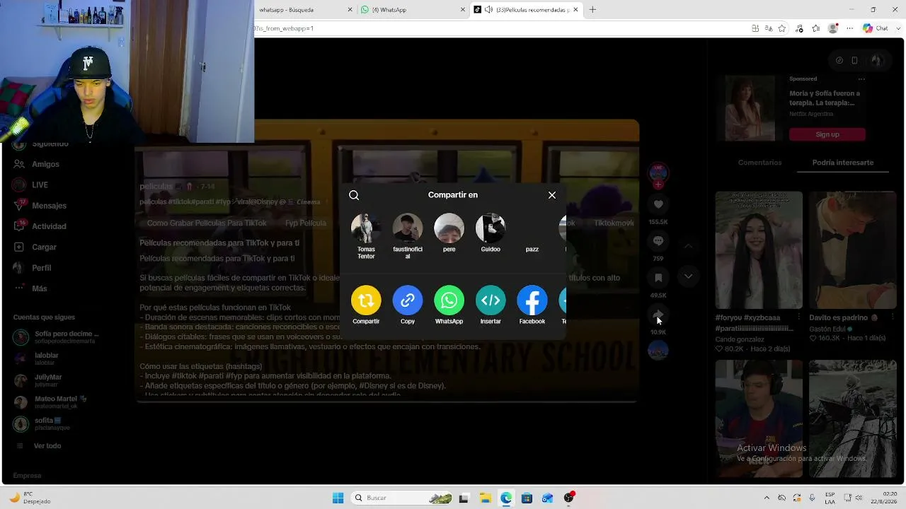Image resolution: width=906 pixels, height=509 pixels.
Task: Share the video via WhatsApp
Action: point(449,300)
